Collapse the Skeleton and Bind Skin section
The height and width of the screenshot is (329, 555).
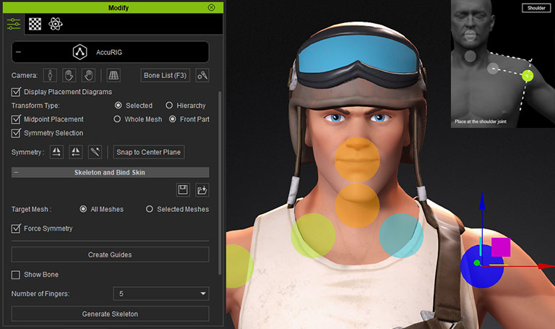click(17, 173)
